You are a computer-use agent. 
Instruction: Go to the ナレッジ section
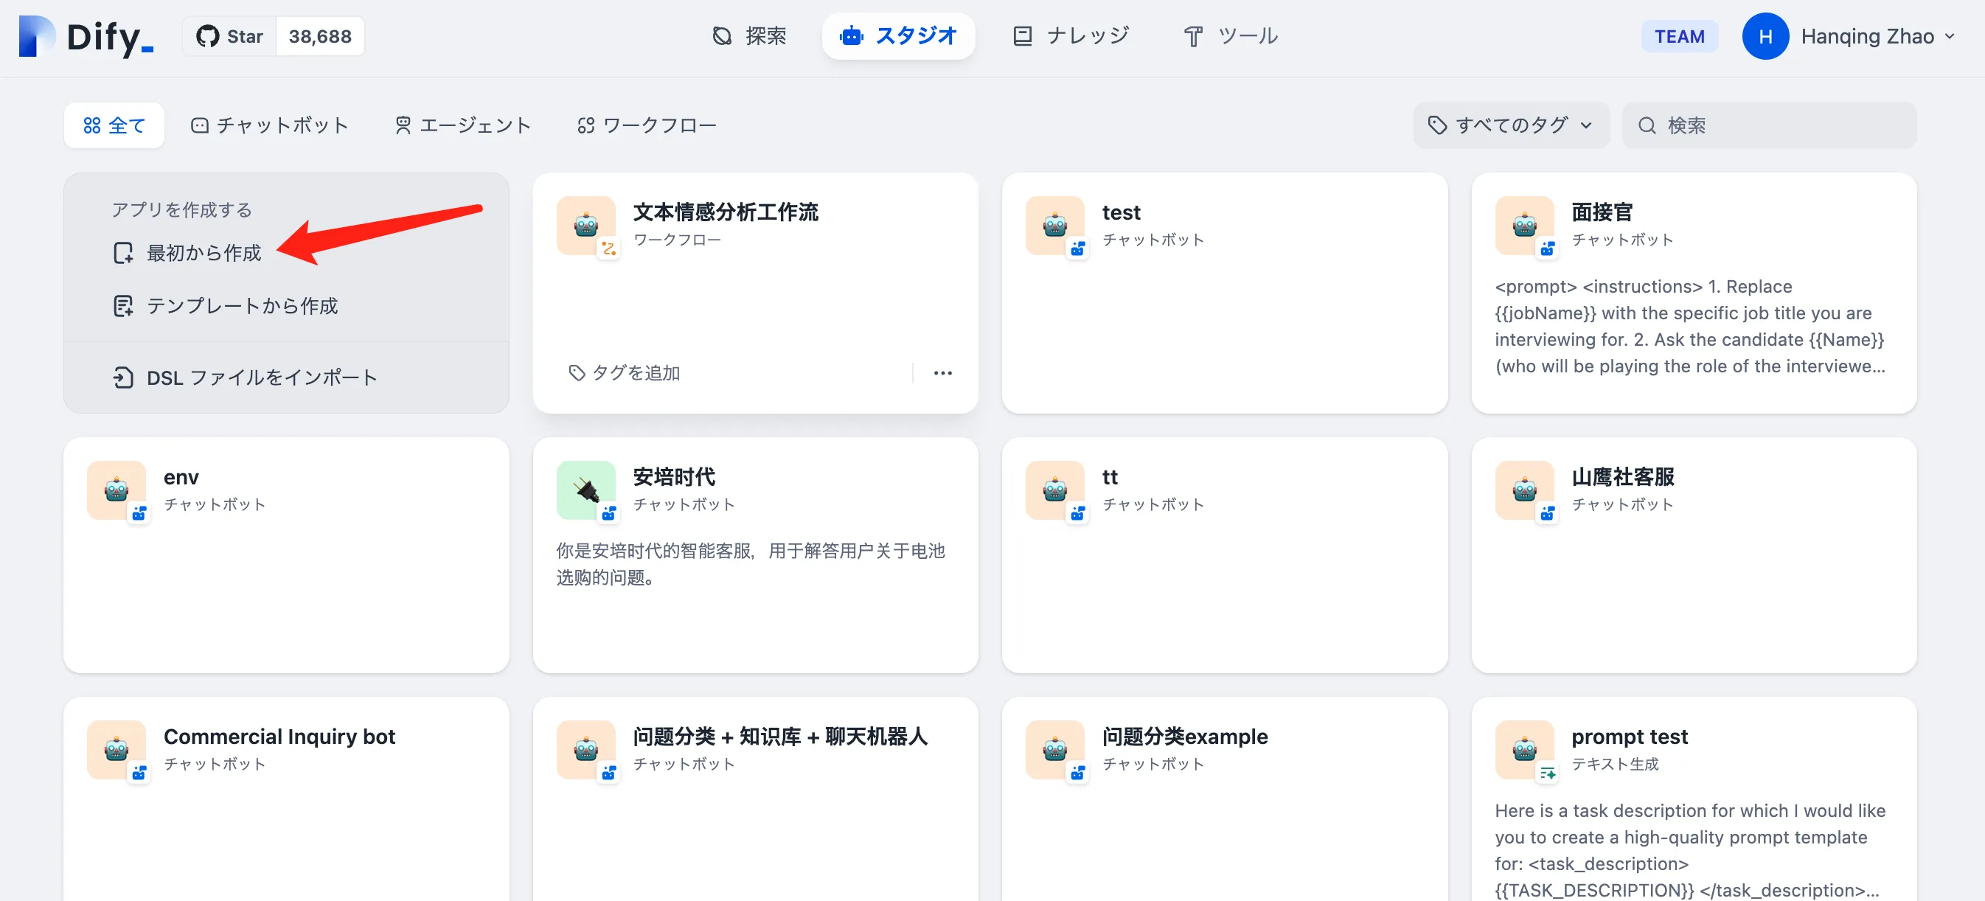tap(1071, 36)
